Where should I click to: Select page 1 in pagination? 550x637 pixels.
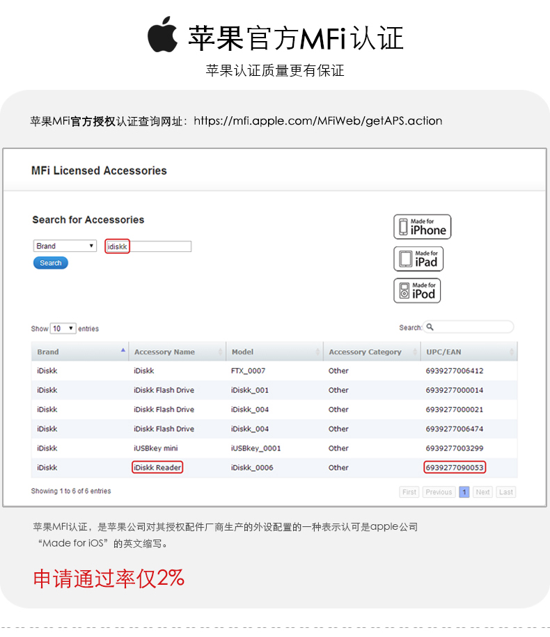pos(464,492)
